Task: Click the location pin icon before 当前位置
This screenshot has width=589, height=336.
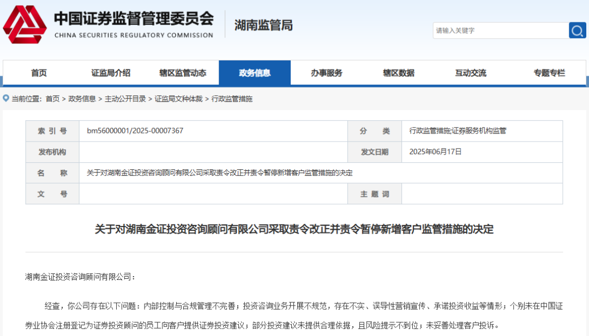Action: (5, 98)
